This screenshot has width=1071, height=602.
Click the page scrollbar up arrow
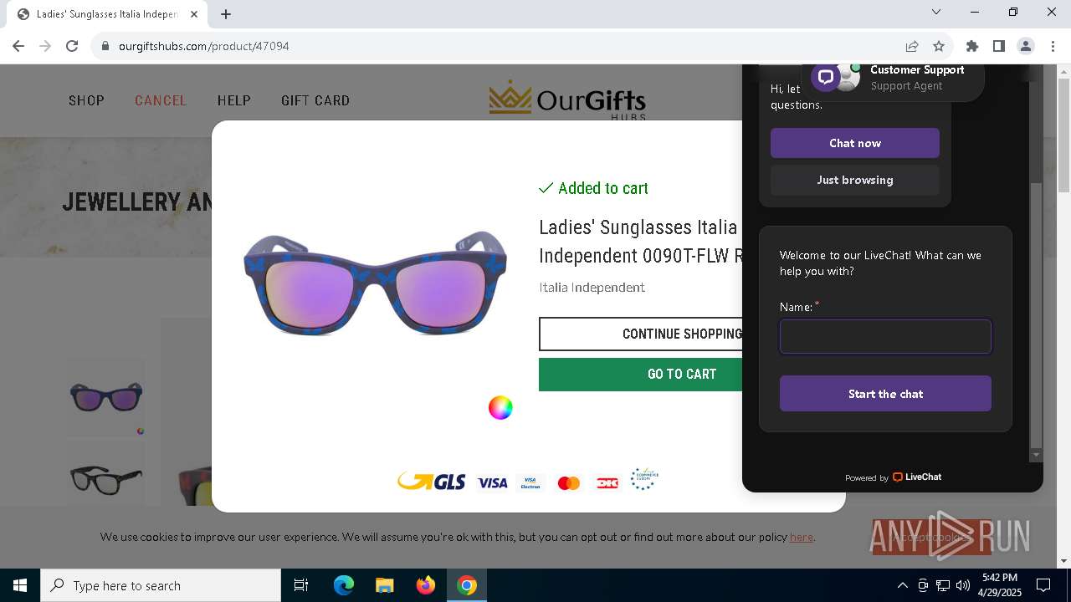pyautogui.click(x=1063, y=72)
